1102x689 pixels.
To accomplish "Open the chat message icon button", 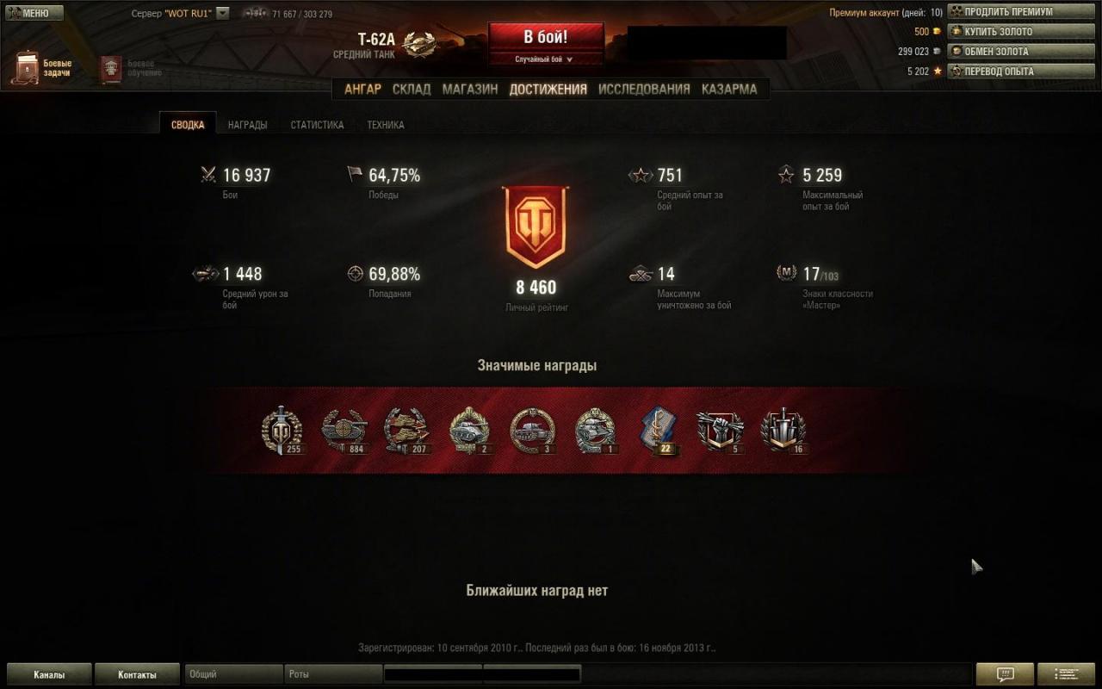I will point(1004,674).
